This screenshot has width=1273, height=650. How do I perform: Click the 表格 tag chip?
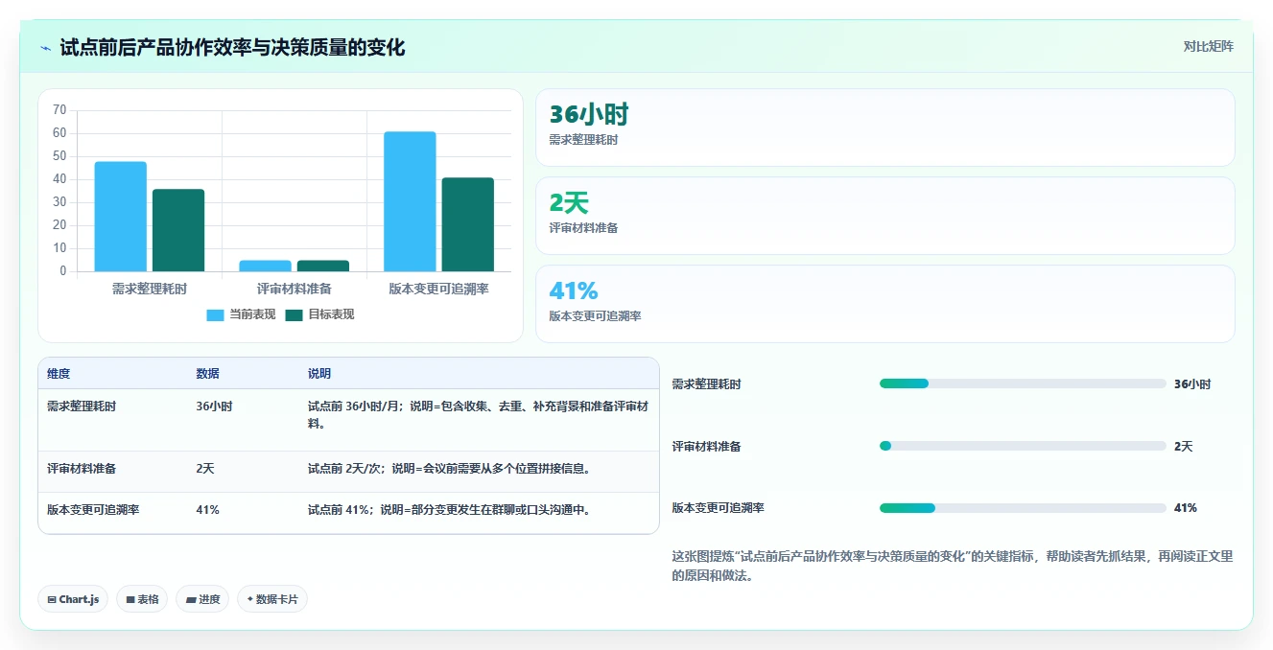tap(142, 599)
